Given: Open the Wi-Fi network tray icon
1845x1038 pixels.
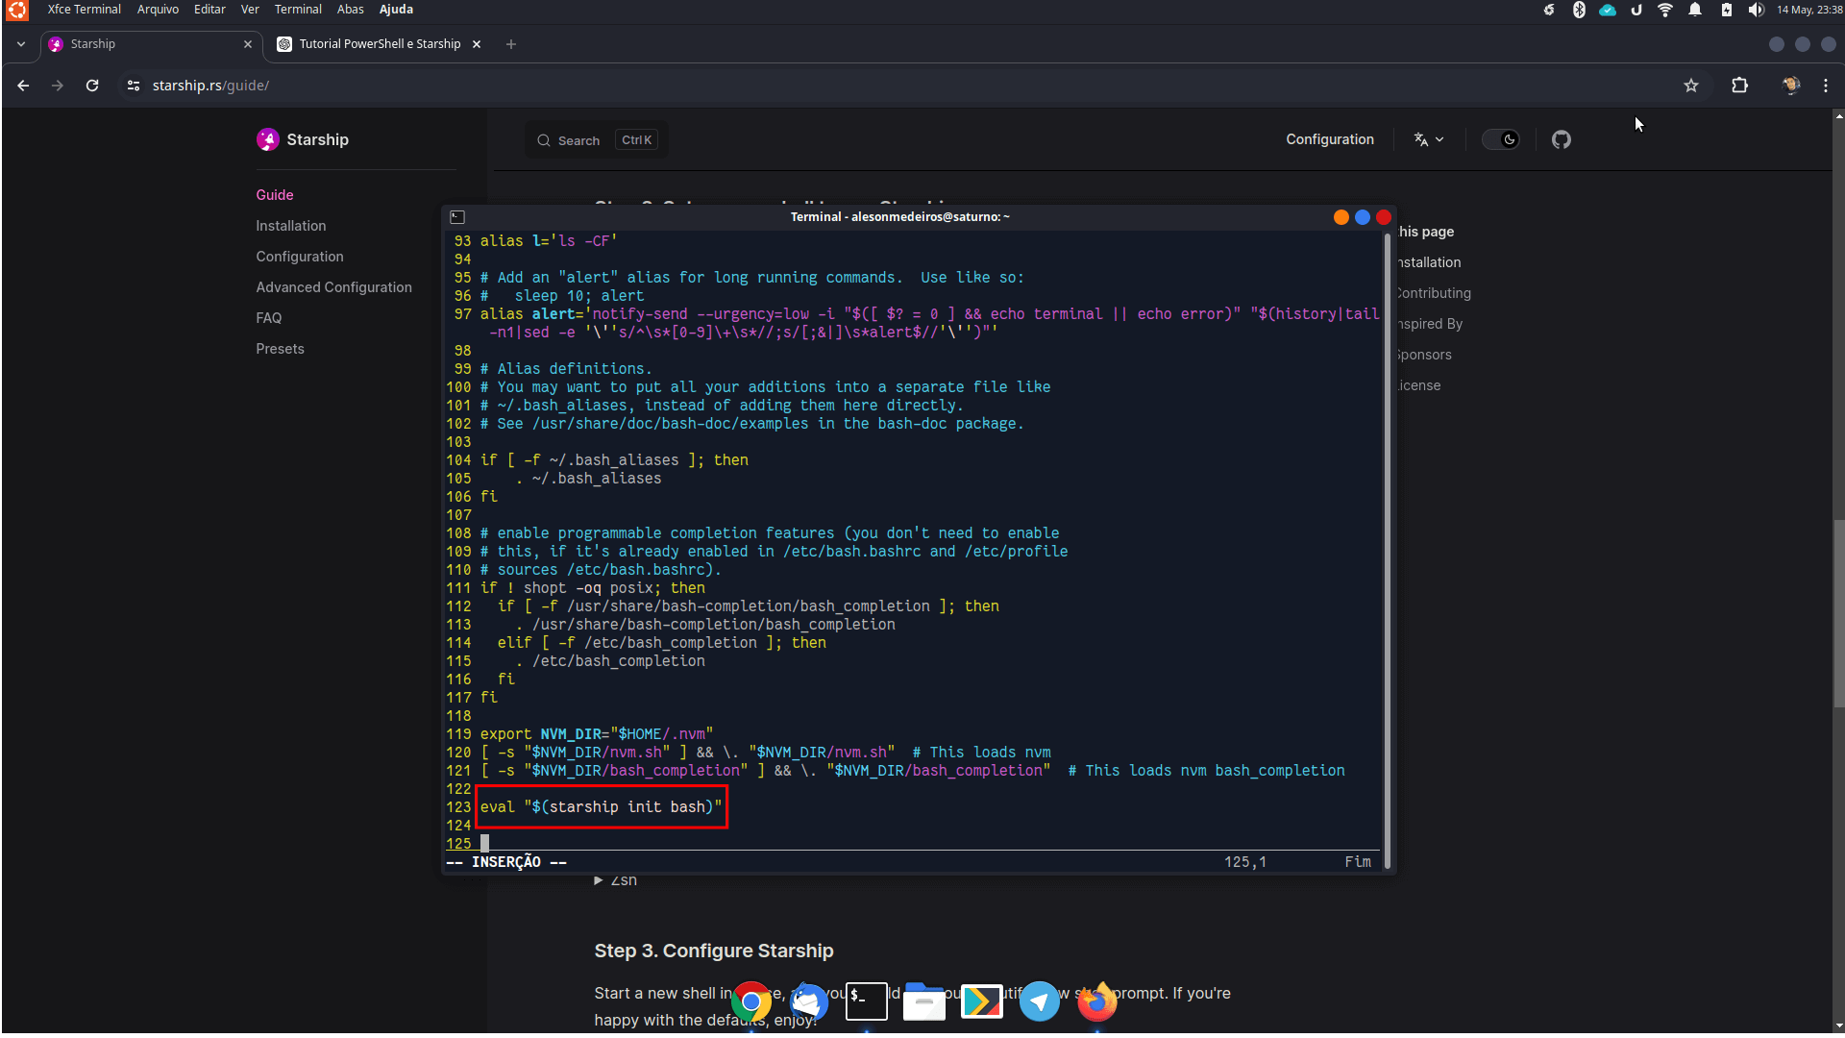Looking at the screenshot, I should pyautogui.click(x=1665, y=10).
